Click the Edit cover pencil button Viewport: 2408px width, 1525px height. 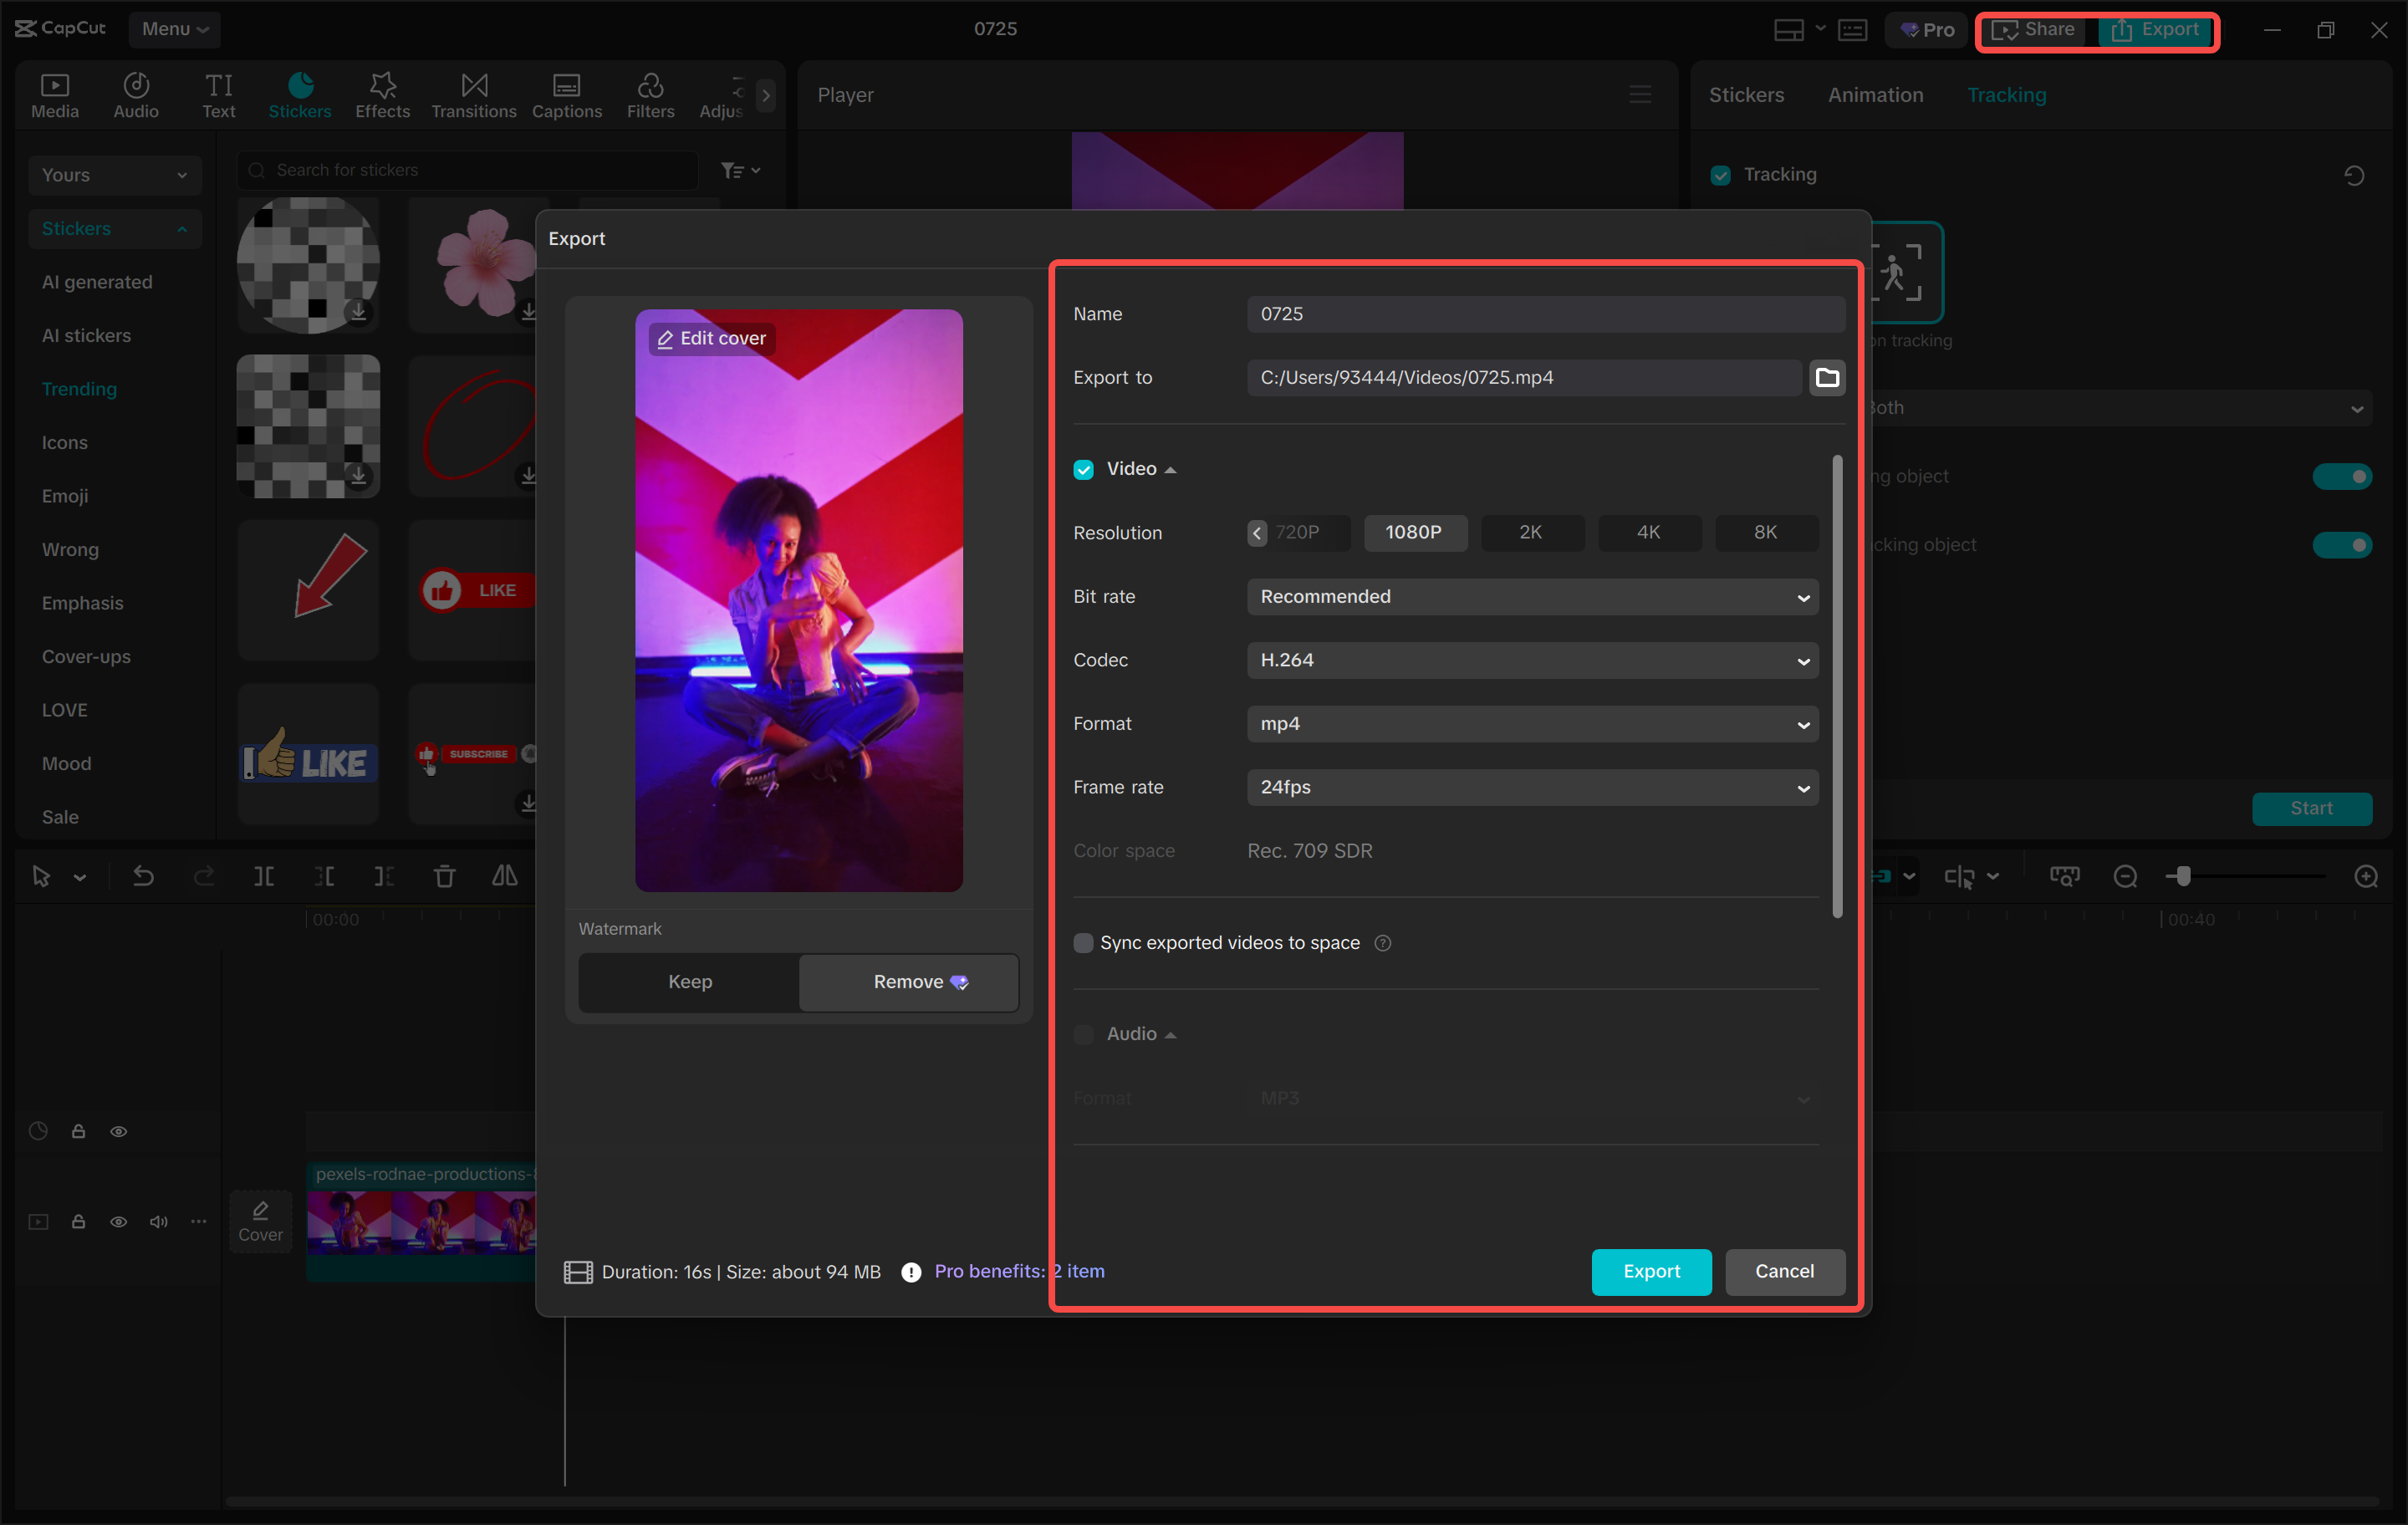pos(711,338)
